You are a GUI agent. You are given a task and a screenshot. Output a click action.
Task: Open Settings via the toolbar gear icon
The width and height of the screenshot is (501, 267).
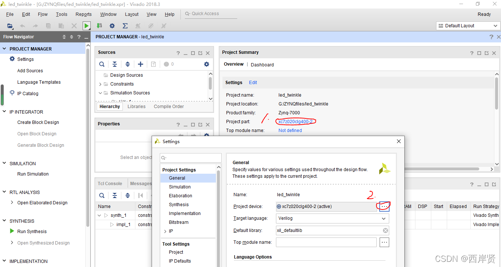[112, 26]
